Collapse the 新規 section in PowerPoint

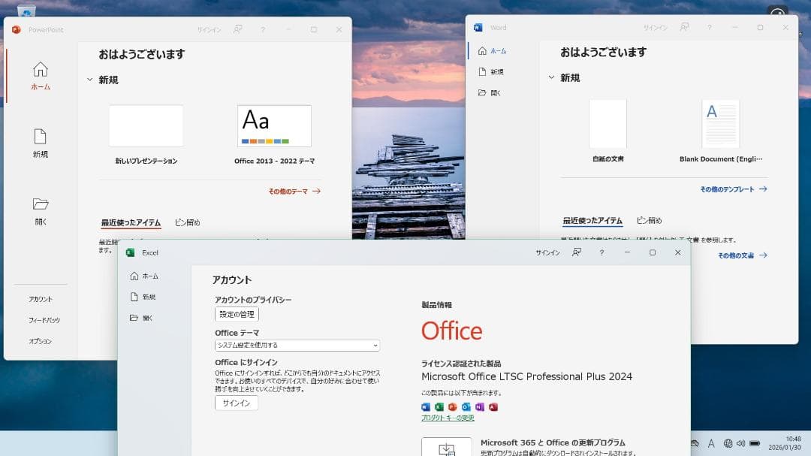[x=90, y=77]
